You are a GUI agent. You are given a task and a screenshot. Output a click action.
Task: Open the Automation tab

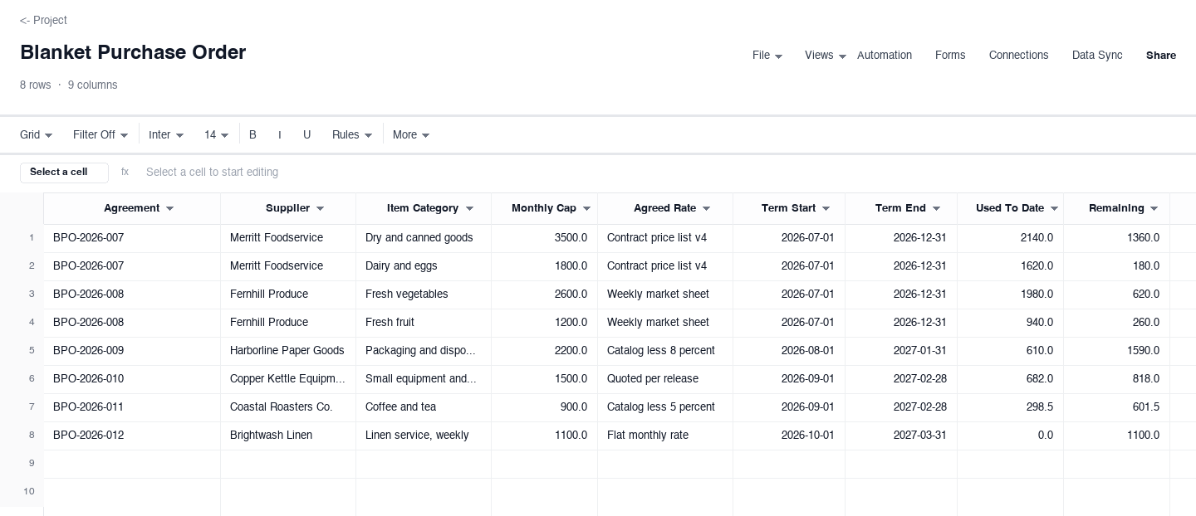tap(885, 56)
